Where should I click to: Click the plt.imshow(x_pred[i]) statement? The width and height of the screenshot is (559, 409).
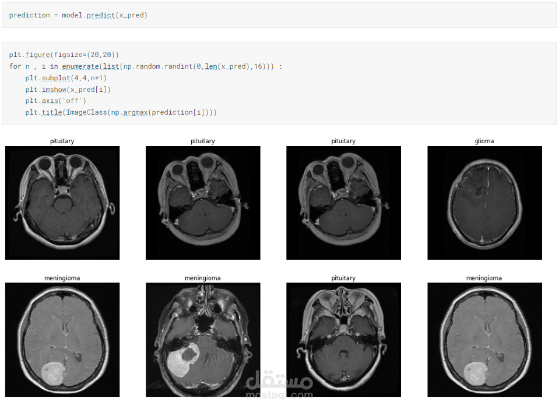point(69,89)
